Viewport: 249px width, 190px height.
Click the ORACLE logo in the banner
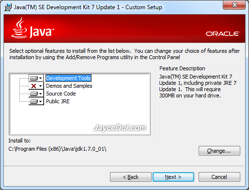tap(222, 34)
